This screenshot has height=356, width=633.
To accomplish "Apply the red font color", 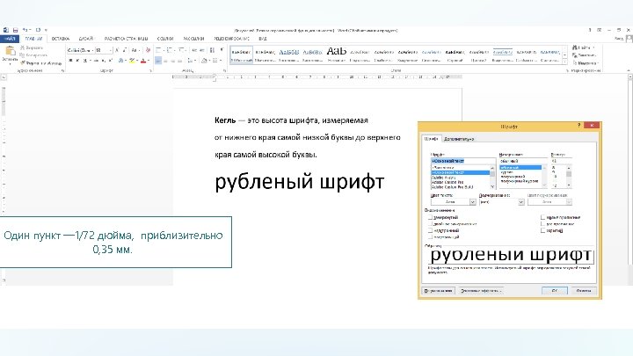I will click(x=143, y=61).
